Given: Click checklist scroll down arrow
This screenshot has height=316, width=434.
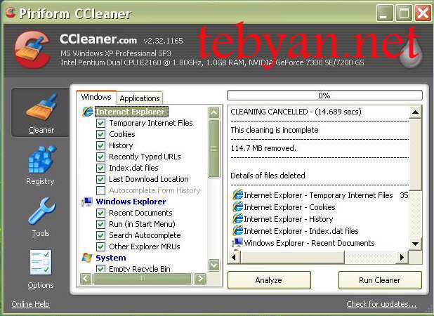Looking at the screenshot, I should [214, 265].
